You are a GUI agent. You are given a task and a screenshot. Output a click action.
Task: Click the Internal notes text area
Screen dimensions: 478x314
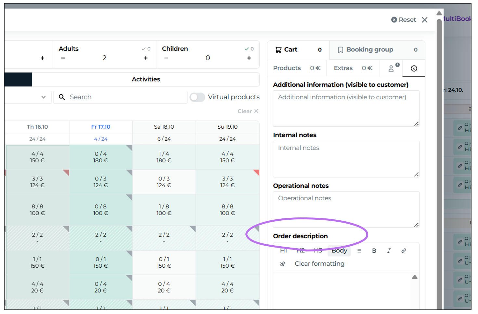(346, 159)
